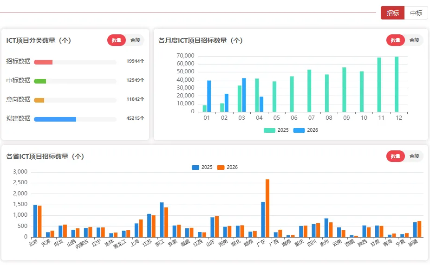Select 数量 in ICT项目分类数量 card
Screen dimensions: 430x265
pyautogui.click(x=116, y=40)
